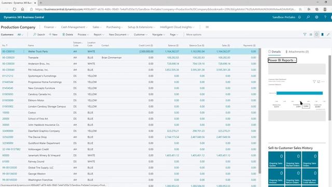
Task: Bookmark this Customers page
Action: tap(322, 34)
